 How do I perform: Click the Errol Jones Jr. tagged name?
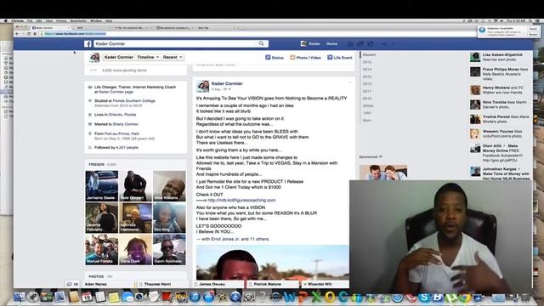(x=225, y=239)
